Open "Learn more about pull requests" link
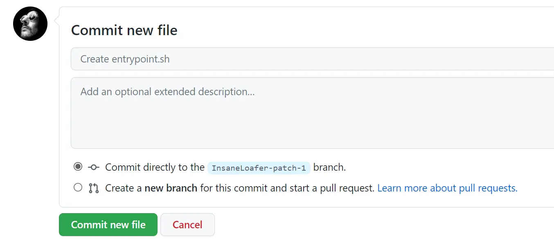Viewport: 554px width, 245px height. point(447,188)
